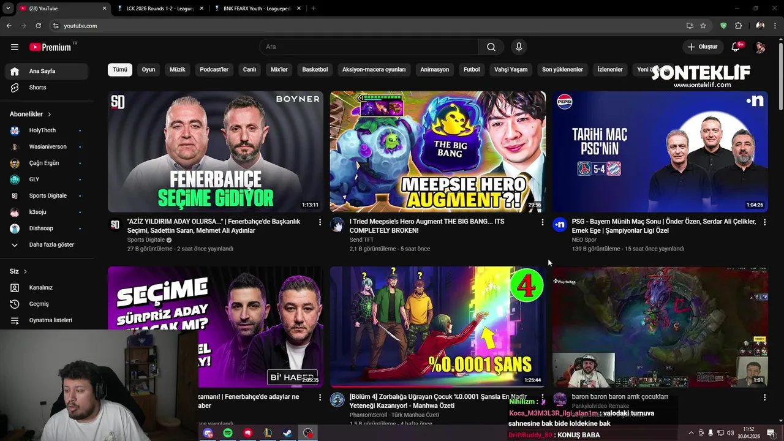Select the Aksiyon-macera oyunları chip
This screenshot has height=441, width=784.
[374, 70]
